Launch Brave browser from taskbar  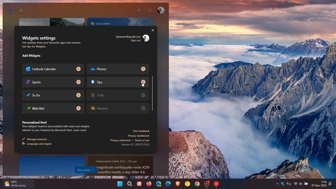coord(177,184)
